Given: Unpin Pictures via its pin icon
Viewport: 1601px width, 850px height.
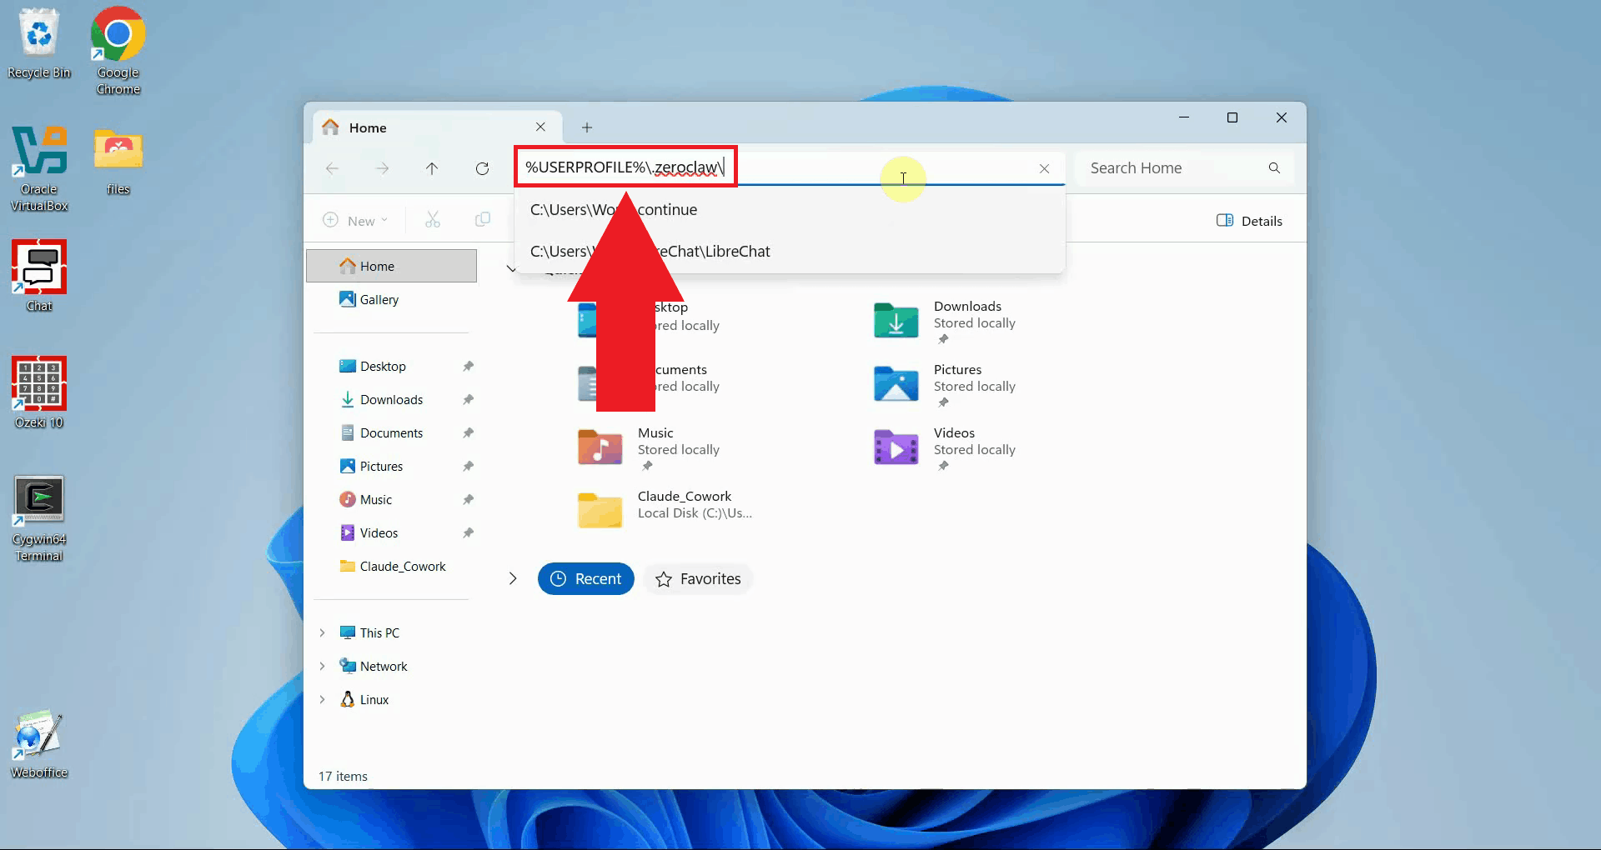Looking at the screenshot, I should click(x=468, y=466).
